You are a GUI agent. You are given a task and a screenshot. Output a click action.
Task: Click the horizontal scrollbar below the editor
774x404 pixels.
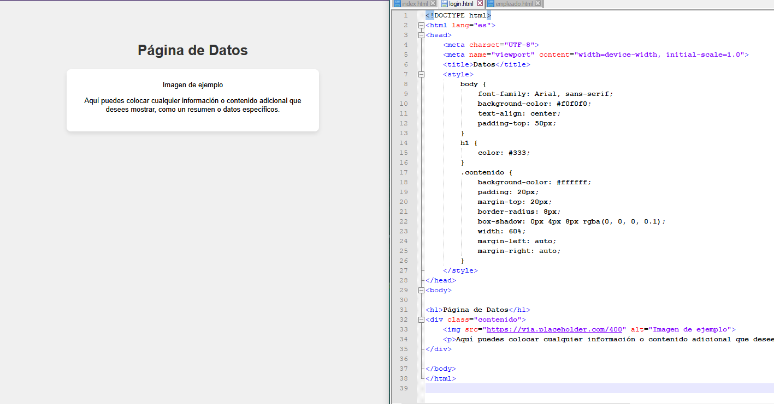click(513, 403)
